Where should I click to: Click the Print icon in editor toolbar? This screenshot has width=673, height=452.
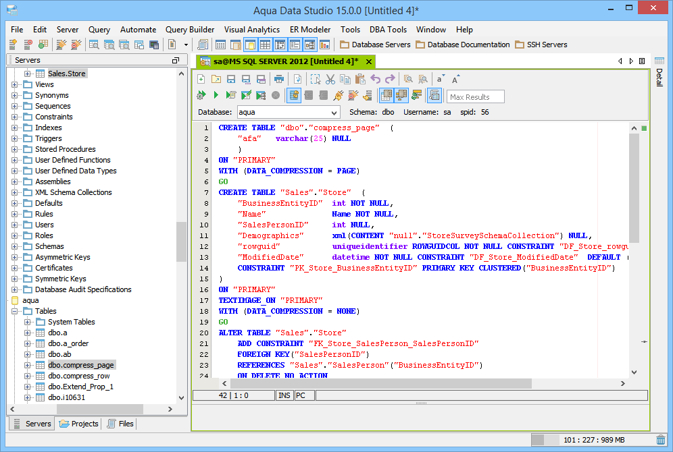tap(278, 79)
